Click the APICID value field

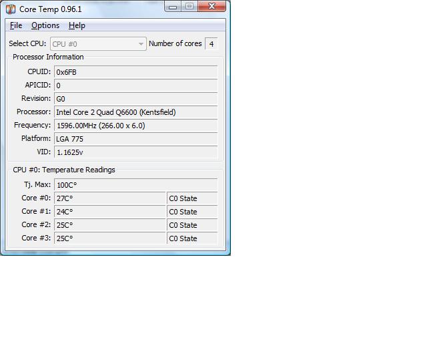click(x=136, y=85)
